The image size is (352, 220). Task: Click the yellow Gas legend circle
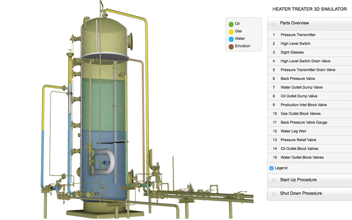point(231,31)
